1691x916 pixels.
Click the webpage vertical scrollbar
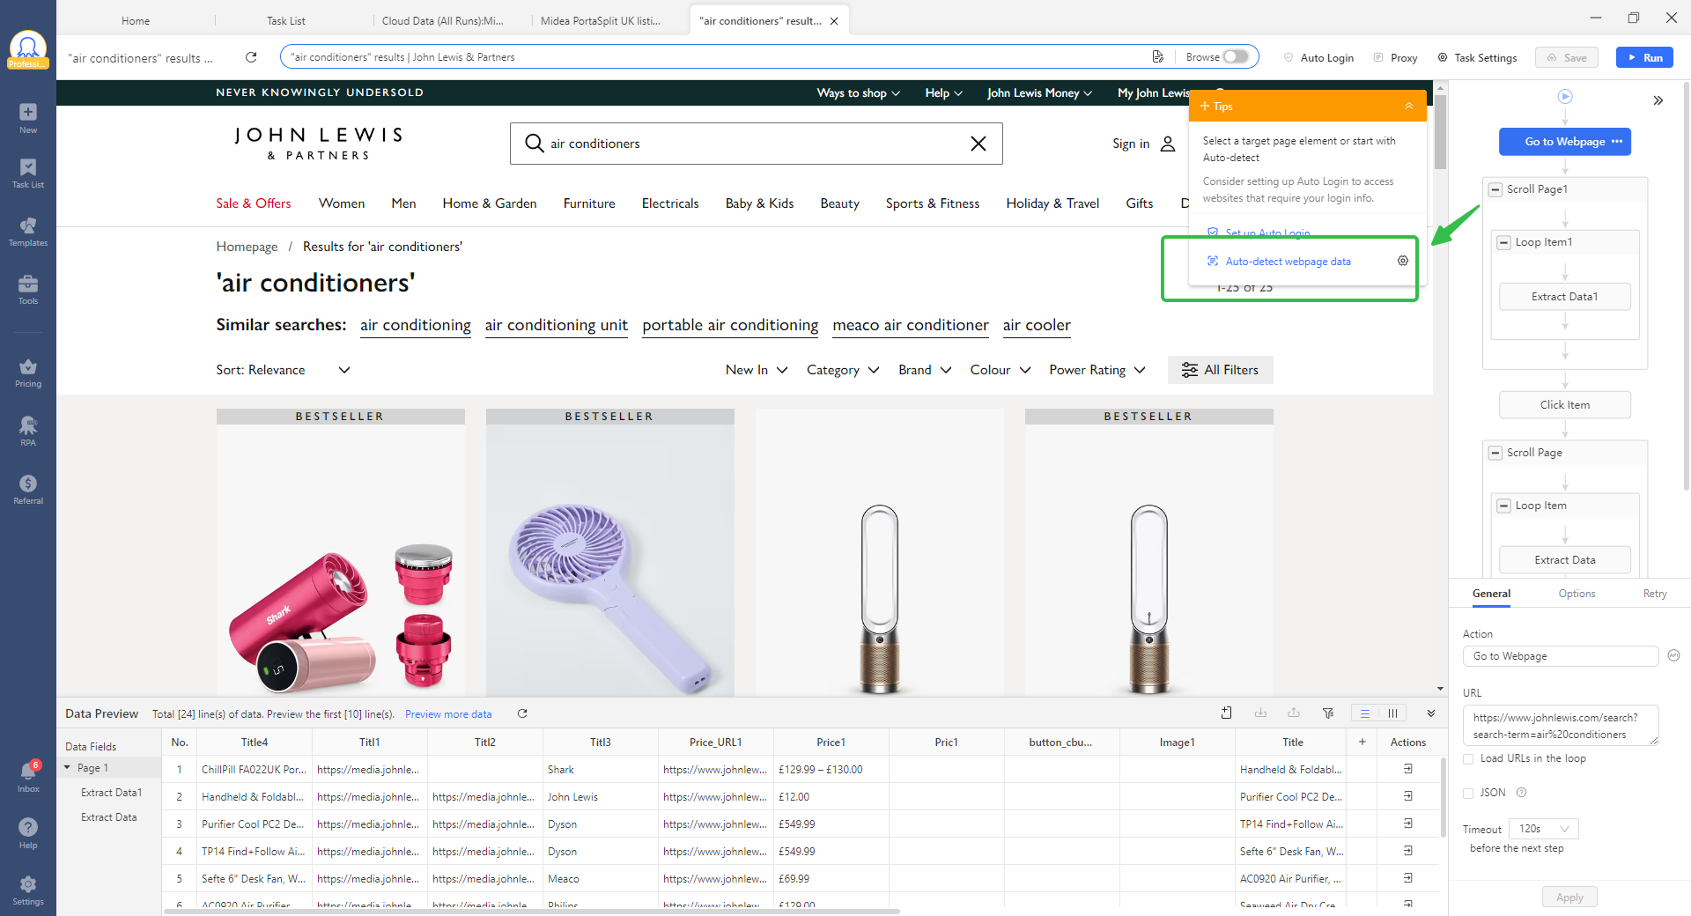[1440, 132]
